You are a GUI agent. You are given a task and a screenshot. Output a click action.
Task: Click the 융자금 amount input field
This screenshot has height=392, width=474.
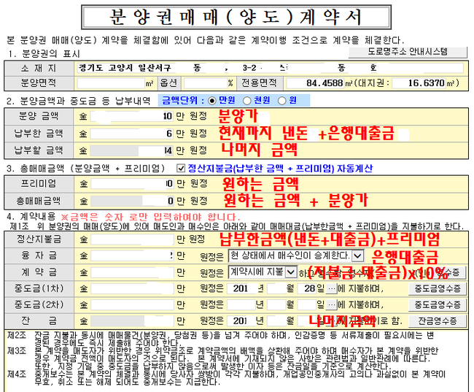(132, 255)
